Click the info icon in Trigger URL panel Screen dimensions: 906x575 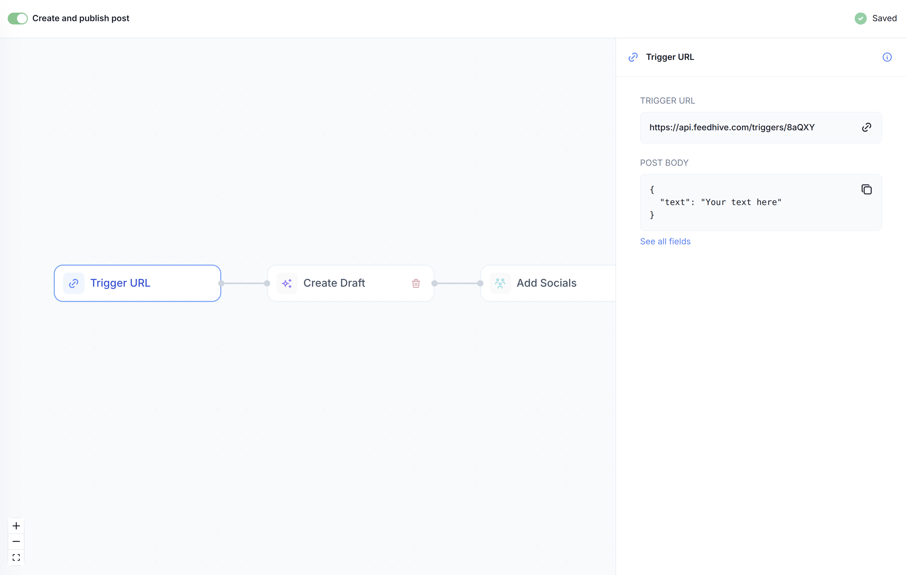(887, 57)
